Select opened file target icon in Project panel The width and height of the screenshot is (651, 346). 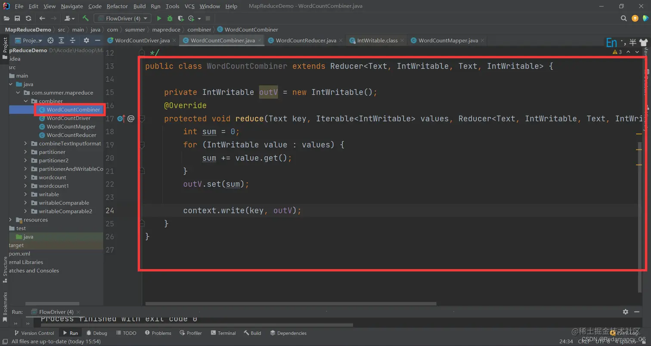pyautogui.click(x=50, y=40)
